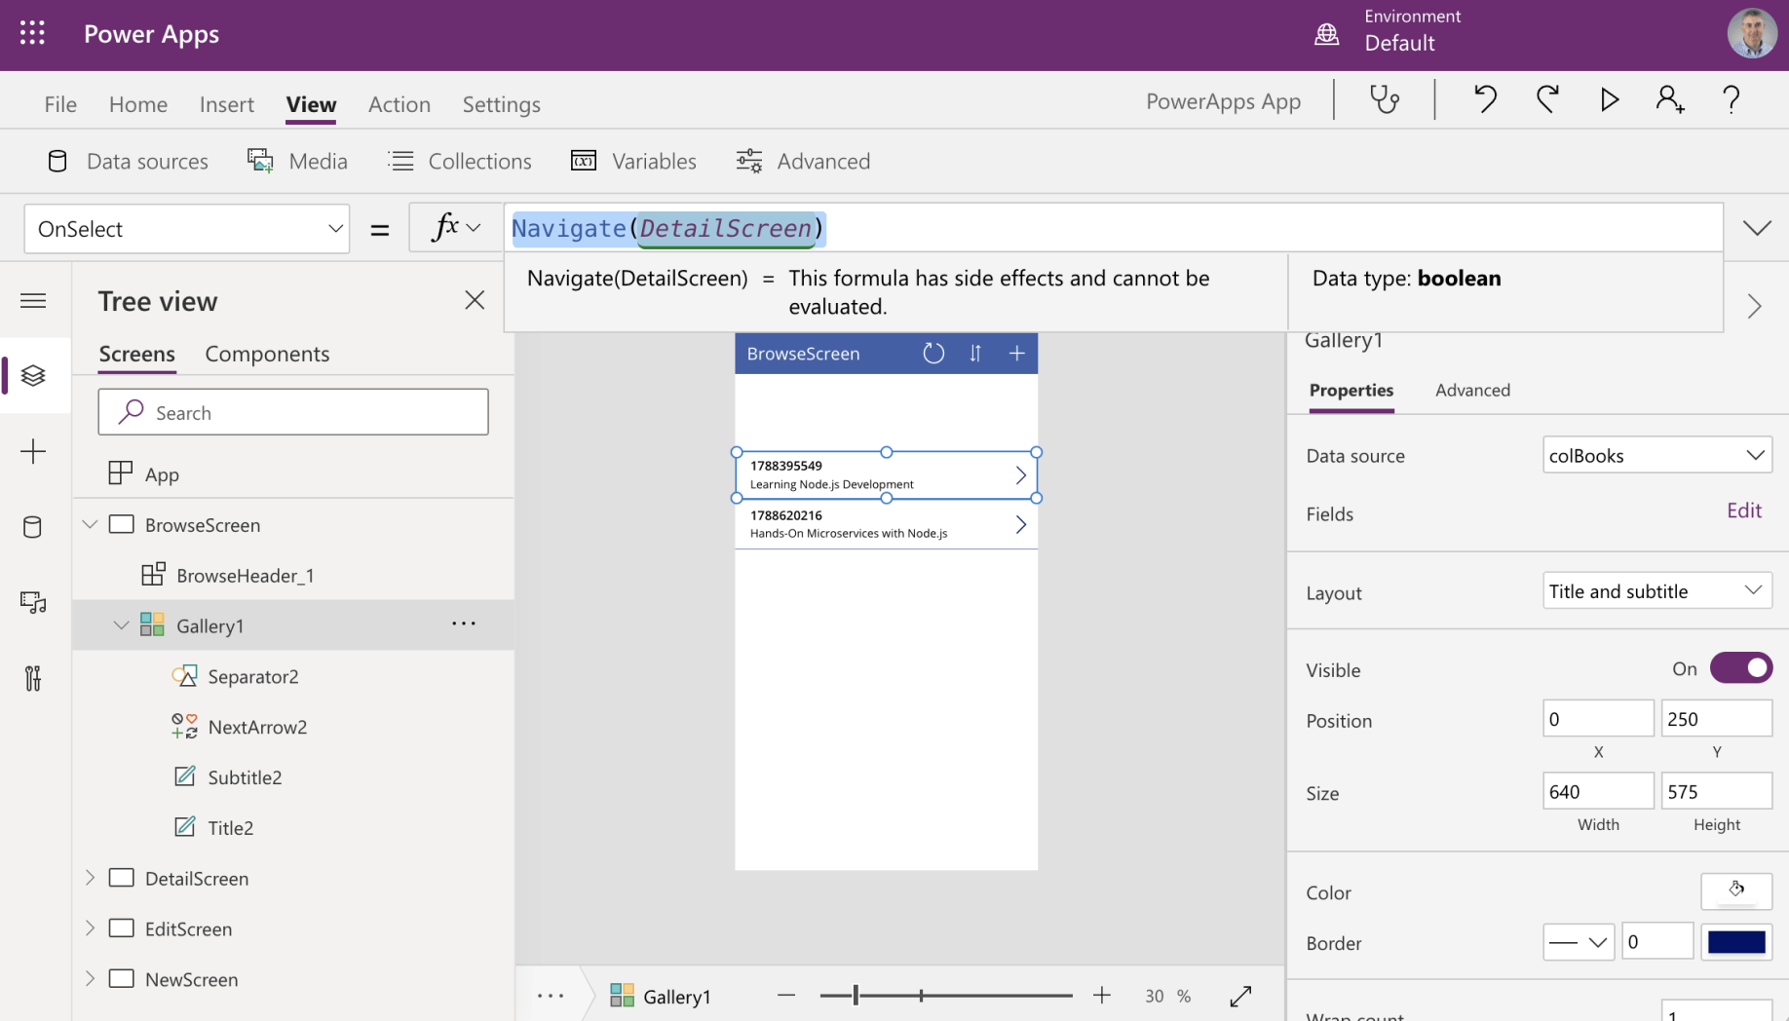Open the Share user icon

pos(1669,99)
